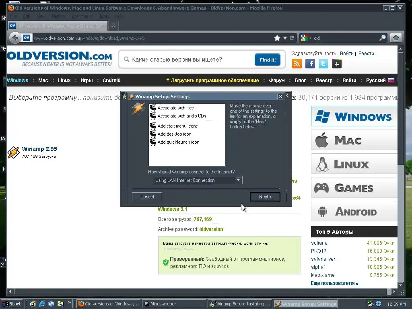412x309 pixels.
Task: Click the horizontal scrollbar right arrow
Action: pos(393,291)
